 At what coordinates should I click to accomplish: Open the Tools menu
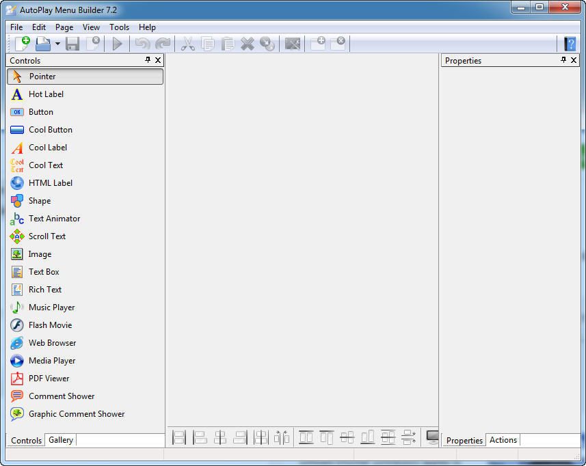119,27
